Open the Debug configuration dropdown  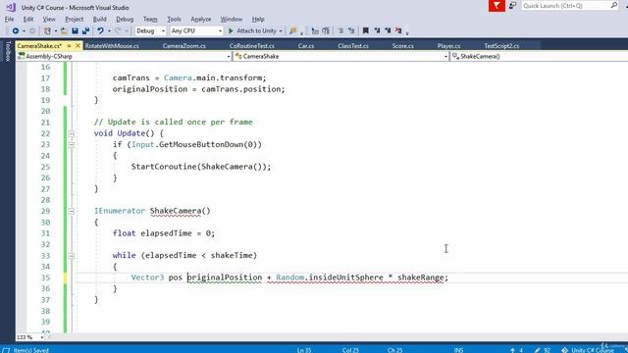150,30
